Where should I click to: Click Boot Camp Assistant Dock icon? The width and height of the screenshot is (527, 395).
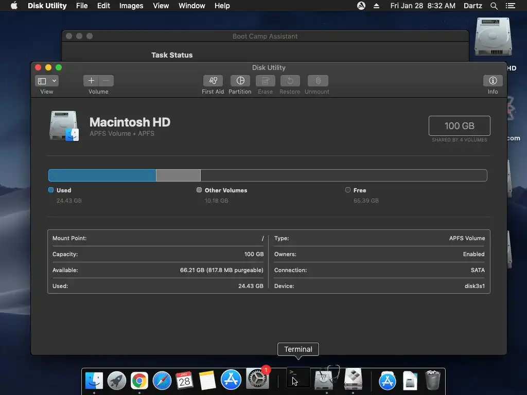pyautogui.click(x=353, y=379)
